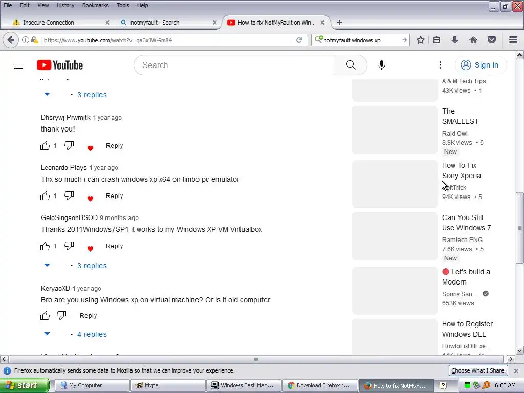Close the How to fix NotMyFault tab
Image resolution: width=524 pixels, height=393 pixels.
[322, 23]
